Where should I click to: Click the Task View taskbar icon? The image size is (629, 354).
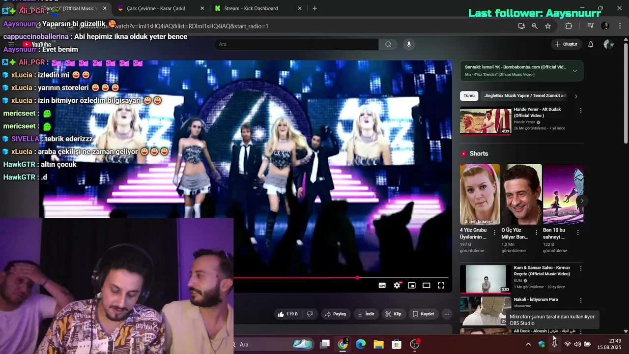[325, 344]
